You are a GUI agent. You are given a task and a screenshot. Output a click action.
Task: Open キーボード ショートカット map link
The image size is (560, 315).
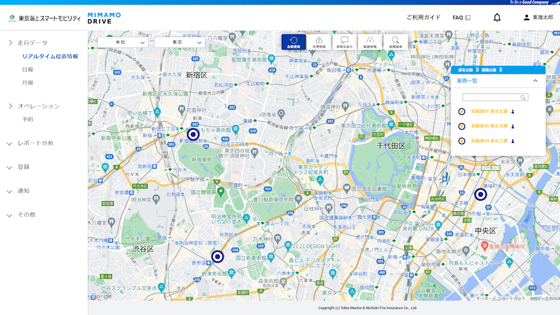[501, 298]
